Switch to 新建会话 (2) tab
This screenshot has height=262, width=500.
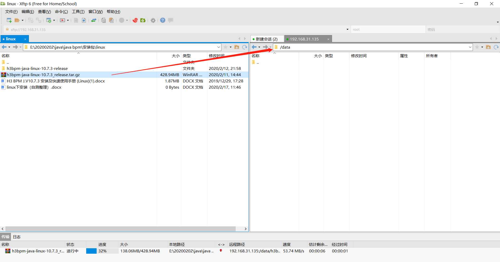point(267,39)
